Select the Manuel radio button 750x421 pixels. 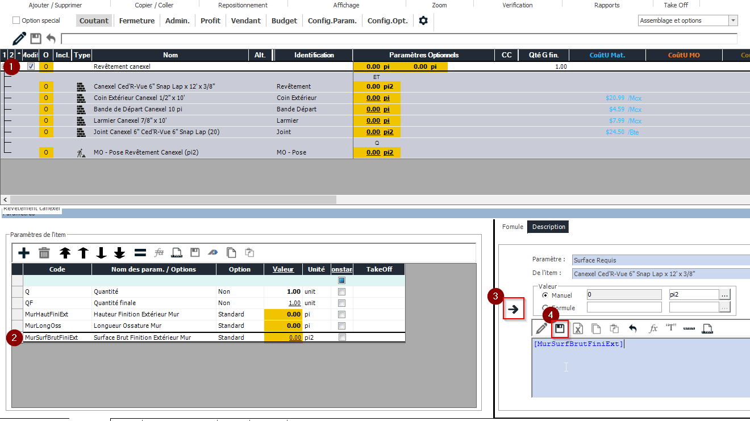[x=545, y=295]
